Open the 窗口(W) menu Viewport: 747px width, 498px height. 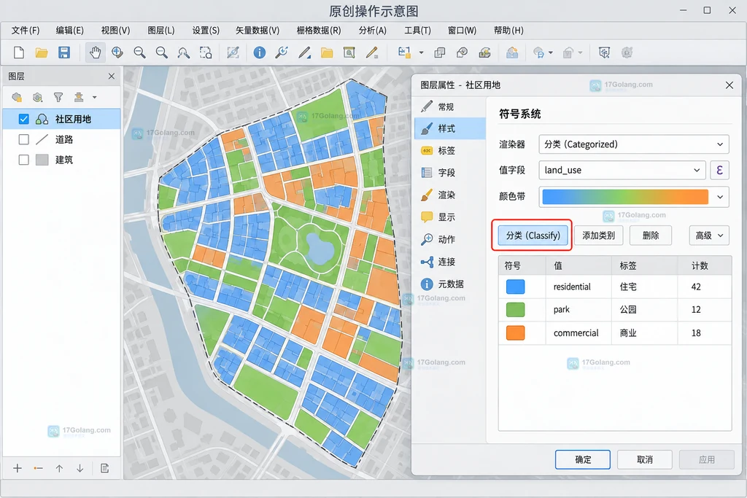click(x=462, y=31)
